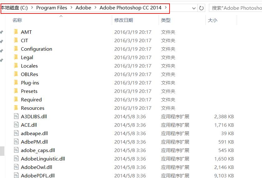Image resolution: width=262 pixels, height=178 pixels.
Task: Click the Presets folder icon
Action: [x=16, y=91]
